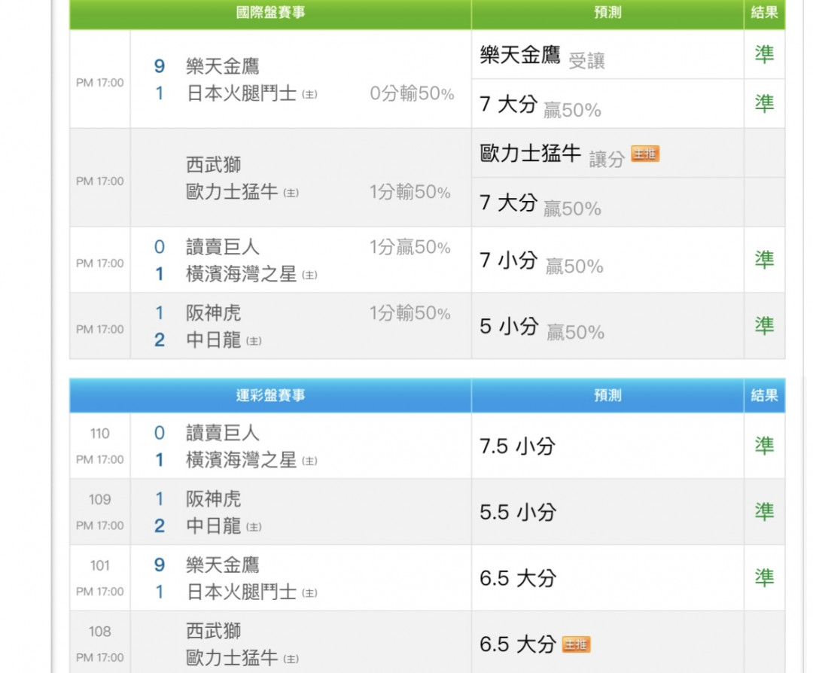The image size is (813, 673).
Task: Open 中日龍 team in the 運彩盤賽事 table
Action: (214, 525)
